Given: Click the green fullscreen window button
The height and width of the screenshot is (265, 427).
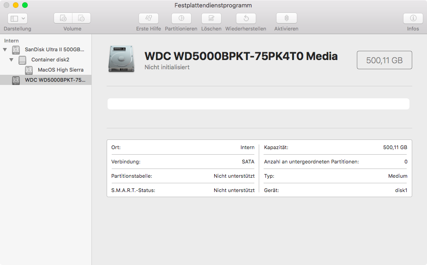Looking at the screenshot, I should click(25, 5).
